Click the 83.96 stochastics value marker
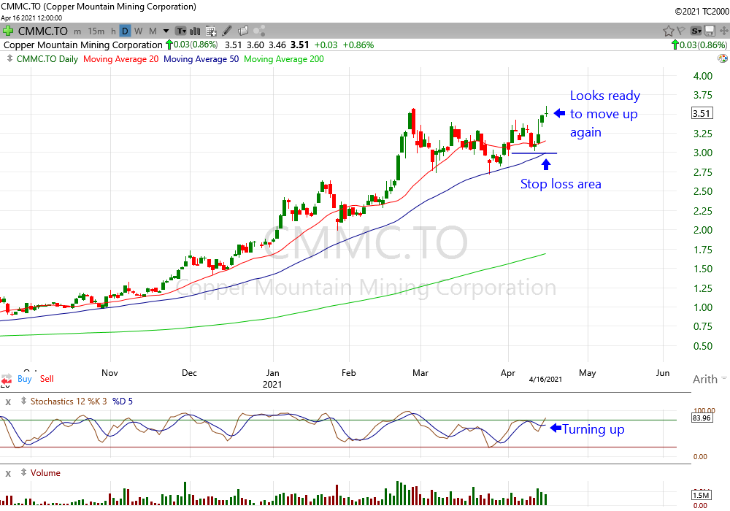 (x=702, y=418)
